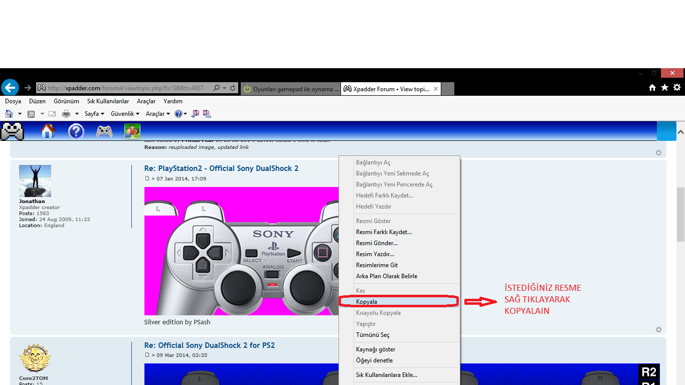685x385 pixels.
Task: Click the Send to OneNote icon
Action: click(196, 114)
